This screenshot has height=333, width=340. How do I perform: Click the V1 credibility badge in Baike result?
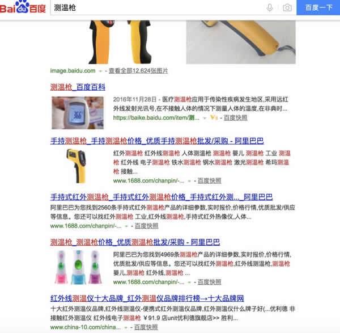[x=214, y=117]
